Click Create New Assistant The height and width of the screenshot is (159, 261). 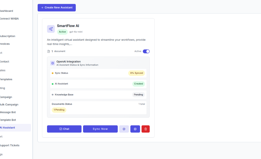[56, 8]
